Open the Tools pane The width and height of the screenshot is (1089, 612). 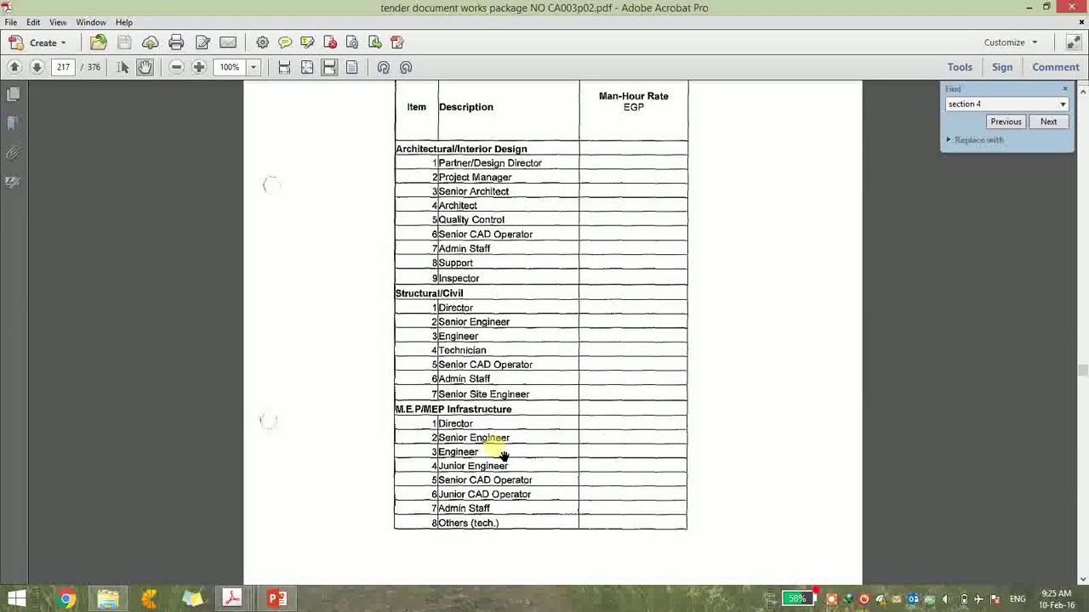pos(960,67)
